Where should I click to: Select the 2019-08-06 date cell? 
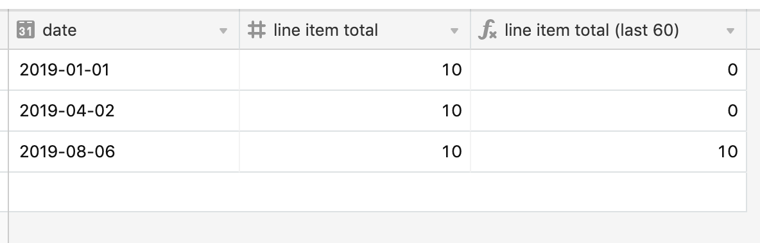pyautogui.click(x=124, y=152)
